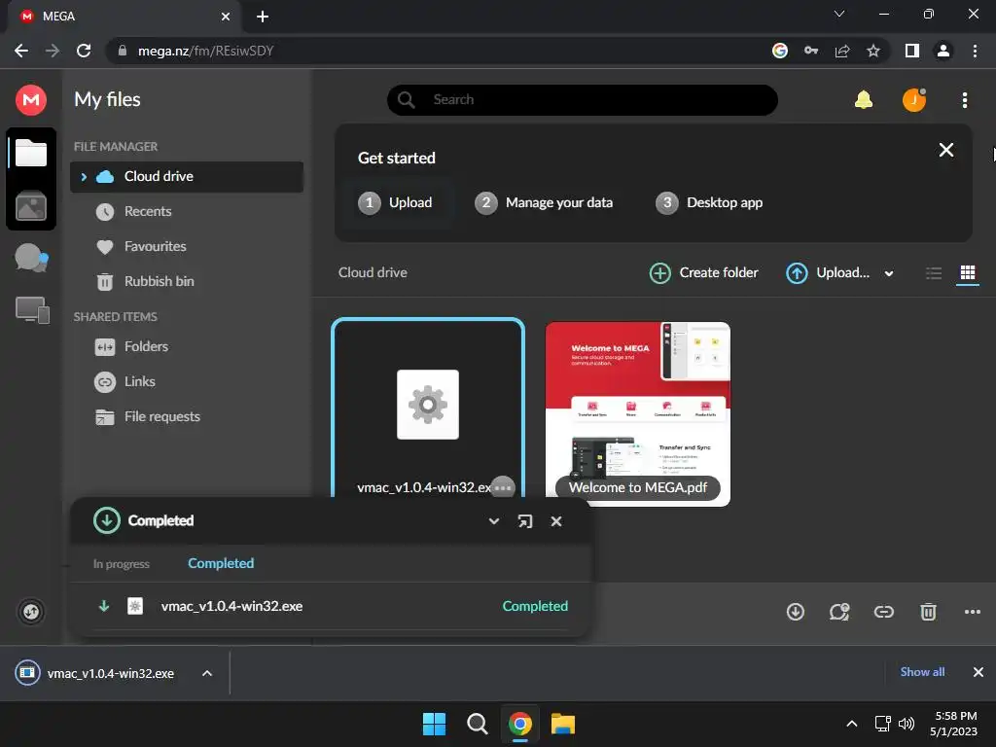Screen dimensions: 996x747
Task: Click the vmac_v1.0.4-win32.exe completed transfer row
Action: pos(331,606)
